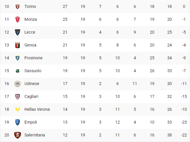Click the Salernitana team logo
The height and width of the screenshot is (142, 190).
[18, 135]
